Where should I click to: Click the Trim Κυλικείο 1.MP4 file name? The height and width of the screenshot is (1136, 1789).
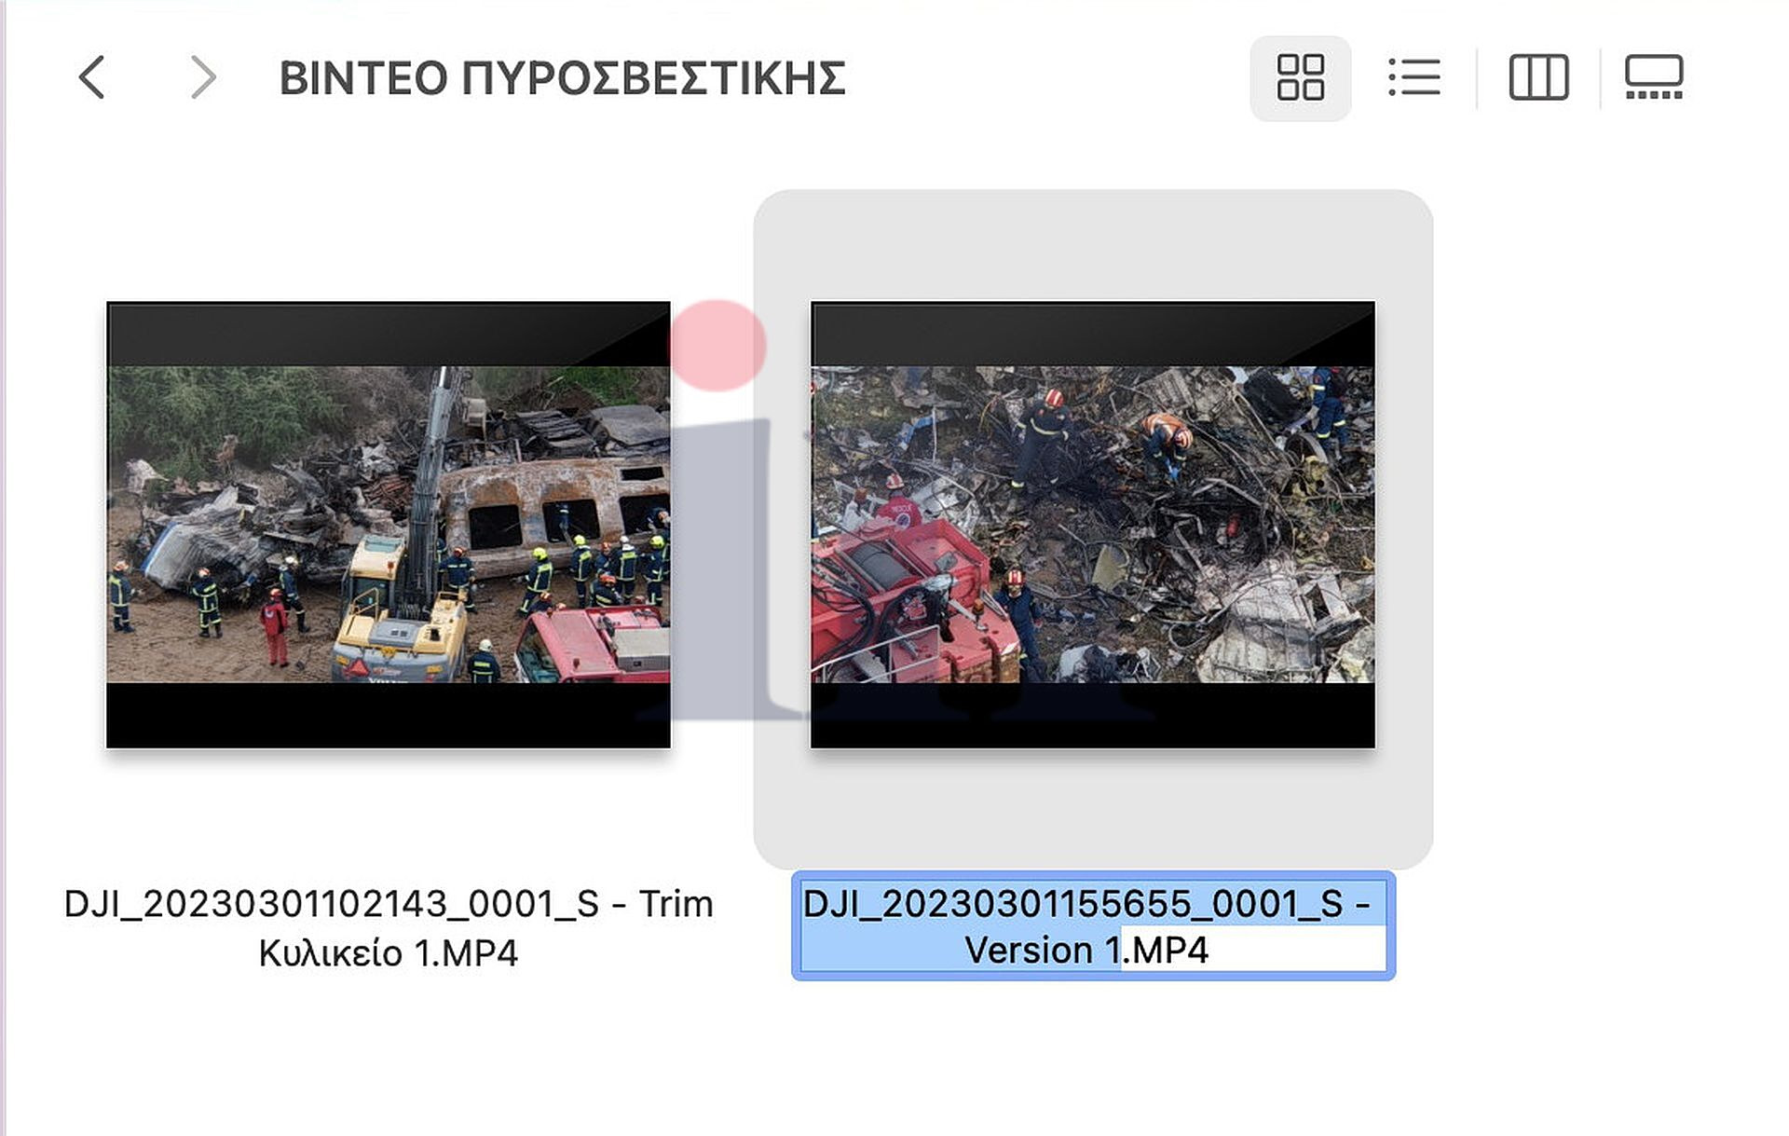click(388, 953)
